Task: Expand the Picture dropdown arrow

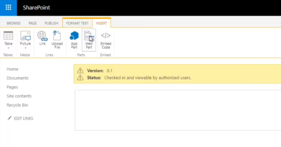Action: click(x=26, y=48)
